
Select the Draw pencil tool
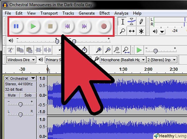click(141, 22)
